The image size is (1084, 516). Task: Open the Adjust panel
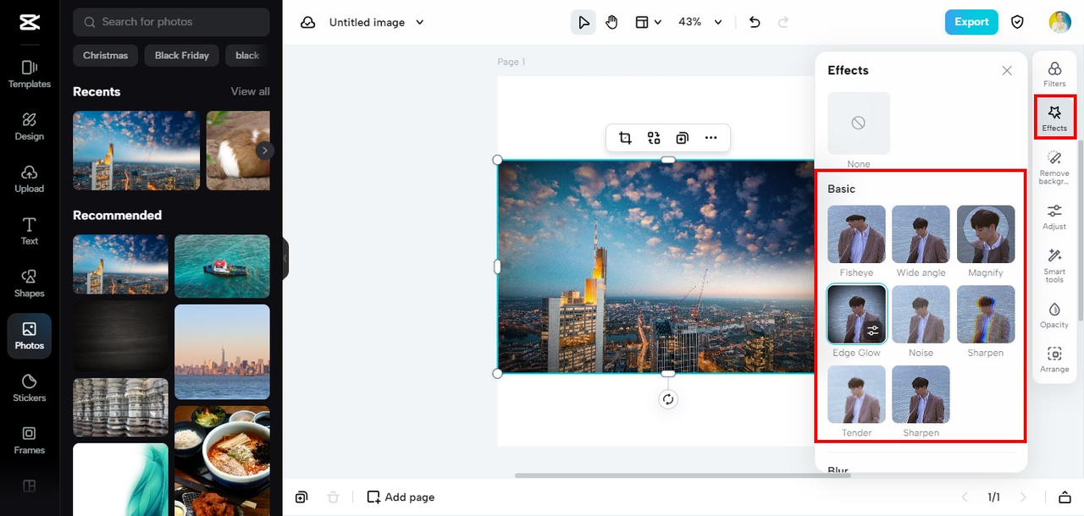coord(1054,217)
